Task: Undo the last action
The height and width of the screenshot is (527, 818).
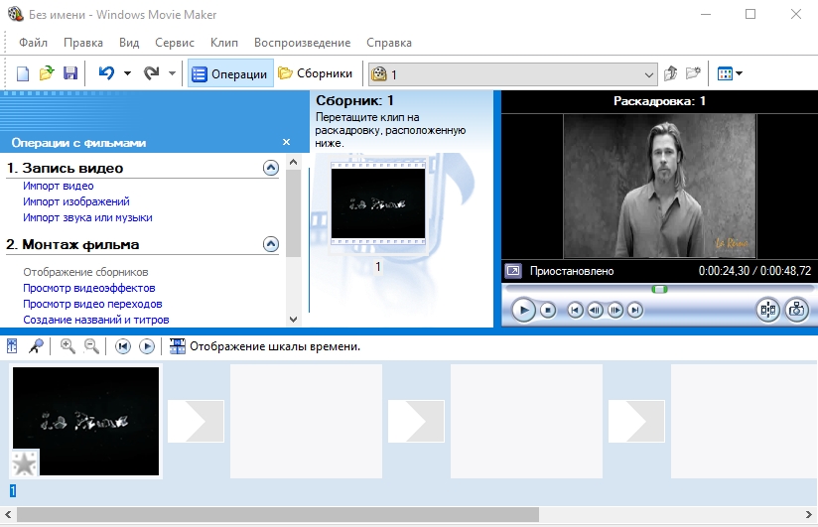Action: tap(106, 73)
